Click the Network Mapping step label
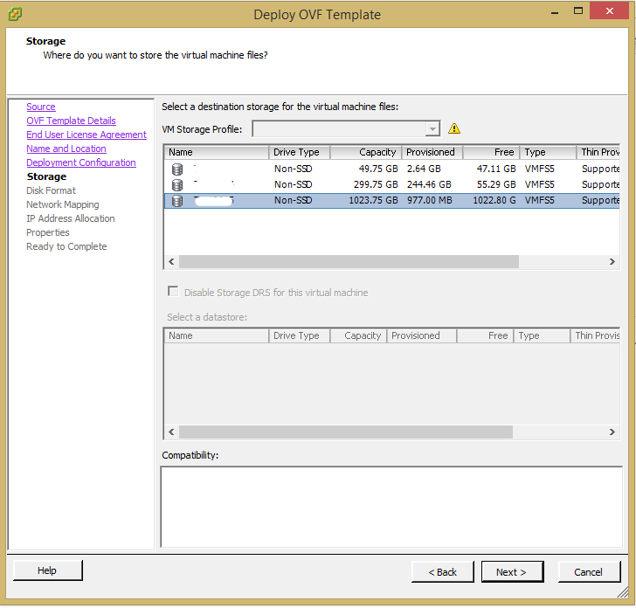Viewport: 636px width, 608px height. point(63,204)
